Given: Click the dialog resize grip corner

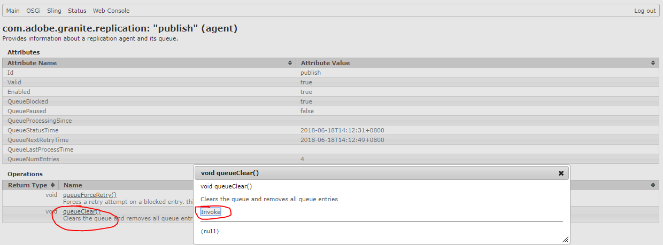Looking at the screenshot, I should (x=566, y=241).
